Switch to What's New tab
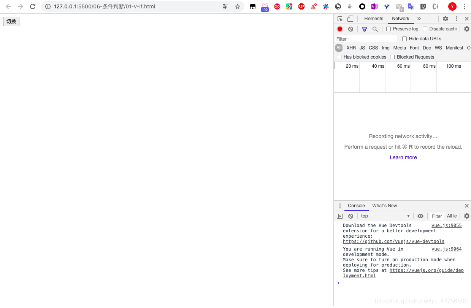 (x=384, y=206)
